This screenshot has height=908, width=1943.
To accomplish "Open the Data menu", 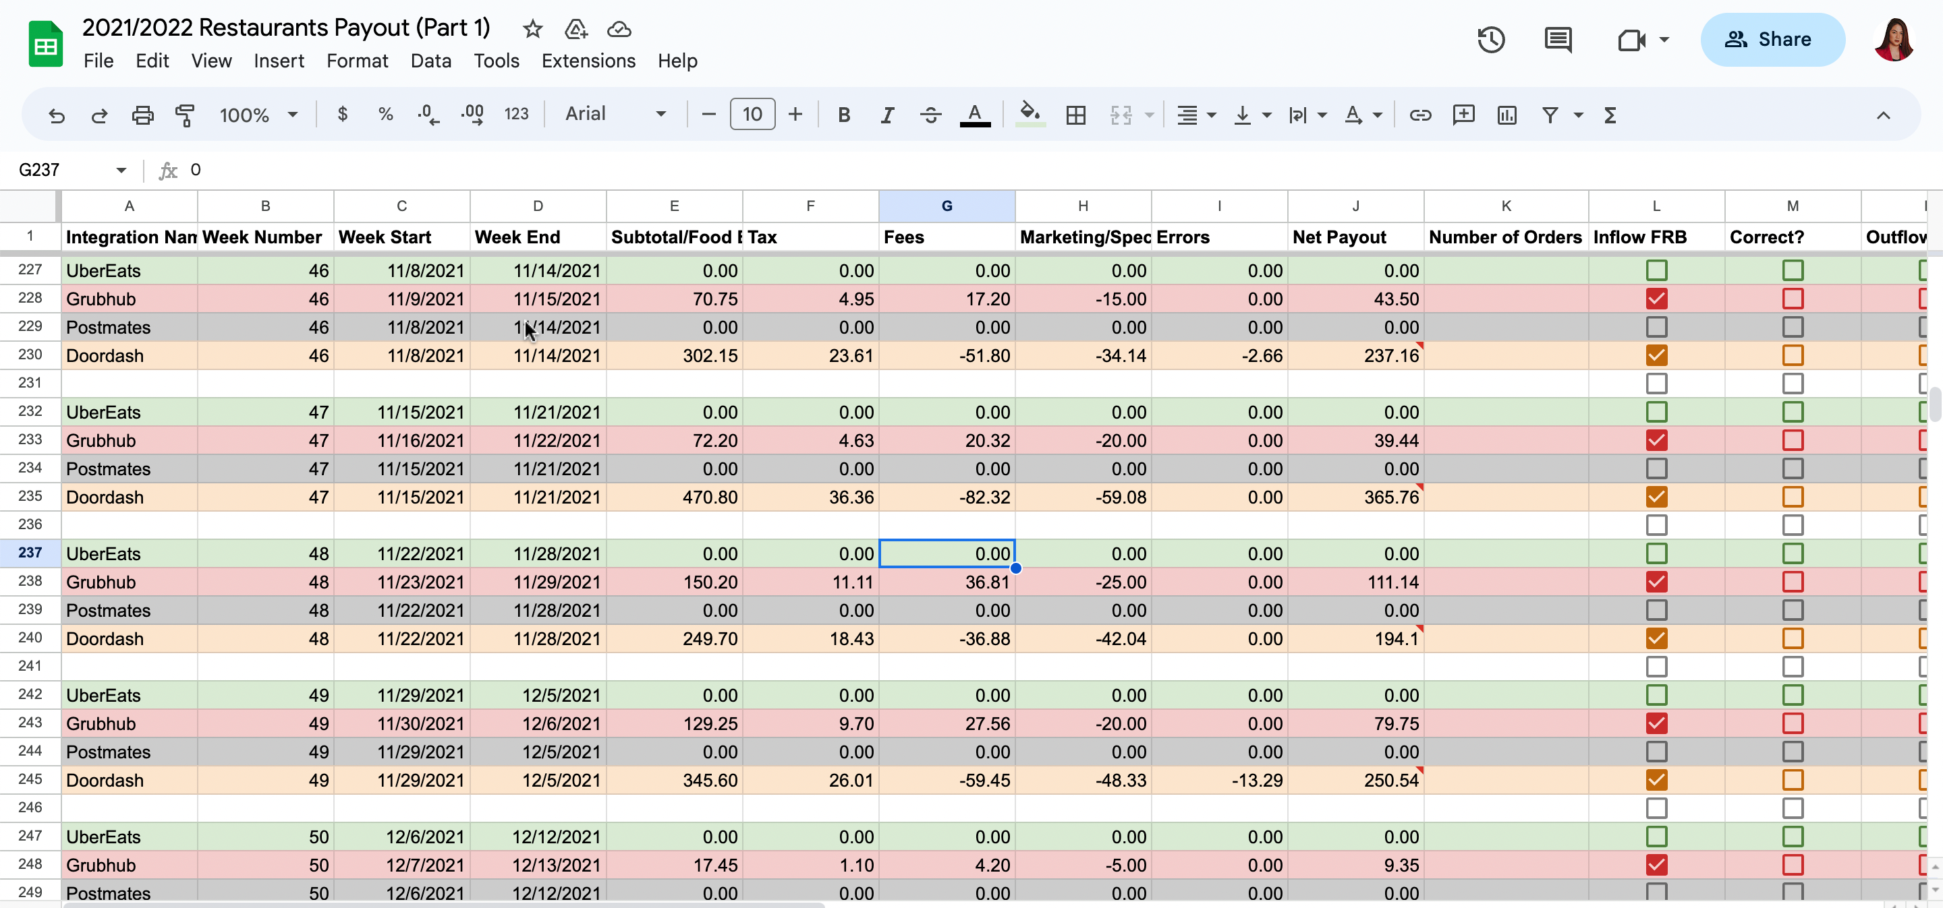I will tap(430, 61).
